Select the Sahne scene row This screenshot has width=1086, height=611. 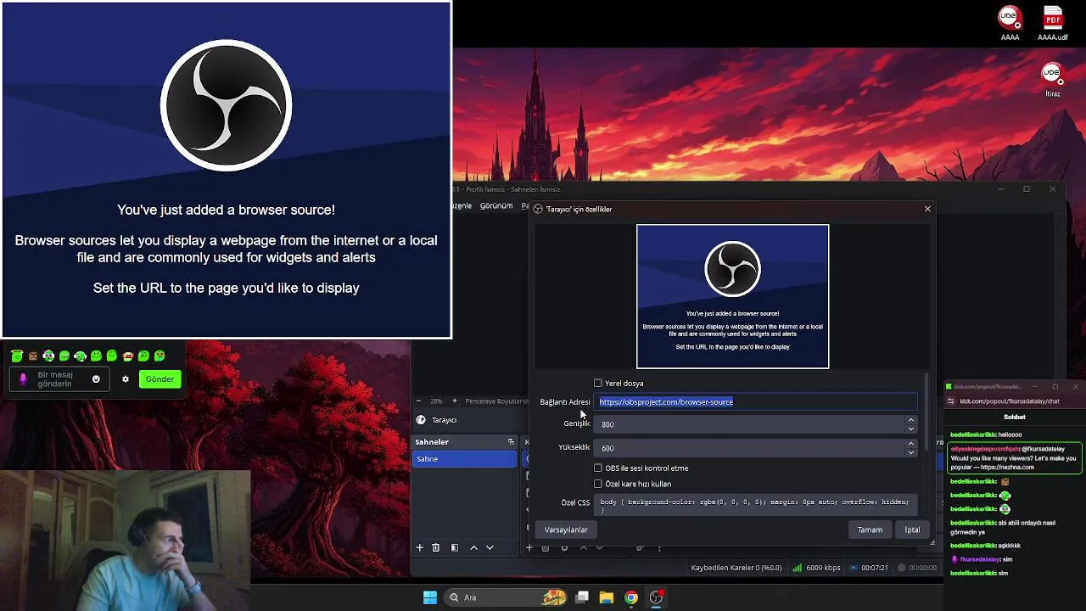coord(464,459)
